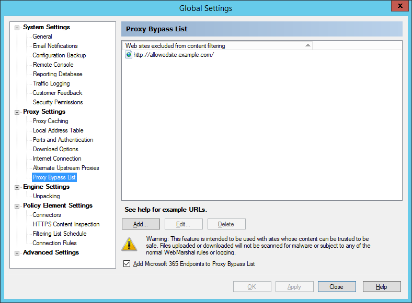The width and height of the screenshot is (412, 303).
Task: Sort by Web sites excluded column header
Action: coord(218,45)
